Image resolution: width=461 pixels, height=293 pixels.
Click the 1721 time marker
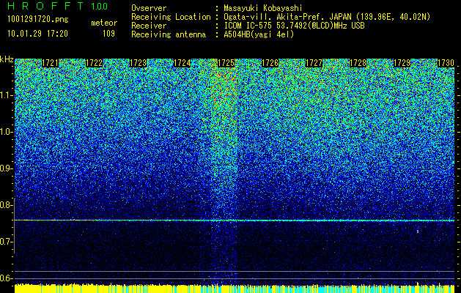(x=50, y=63)
